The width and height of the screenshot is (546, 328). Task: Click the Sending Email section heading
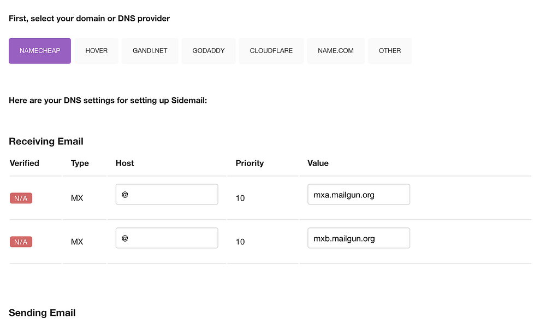tap(42, 313)
